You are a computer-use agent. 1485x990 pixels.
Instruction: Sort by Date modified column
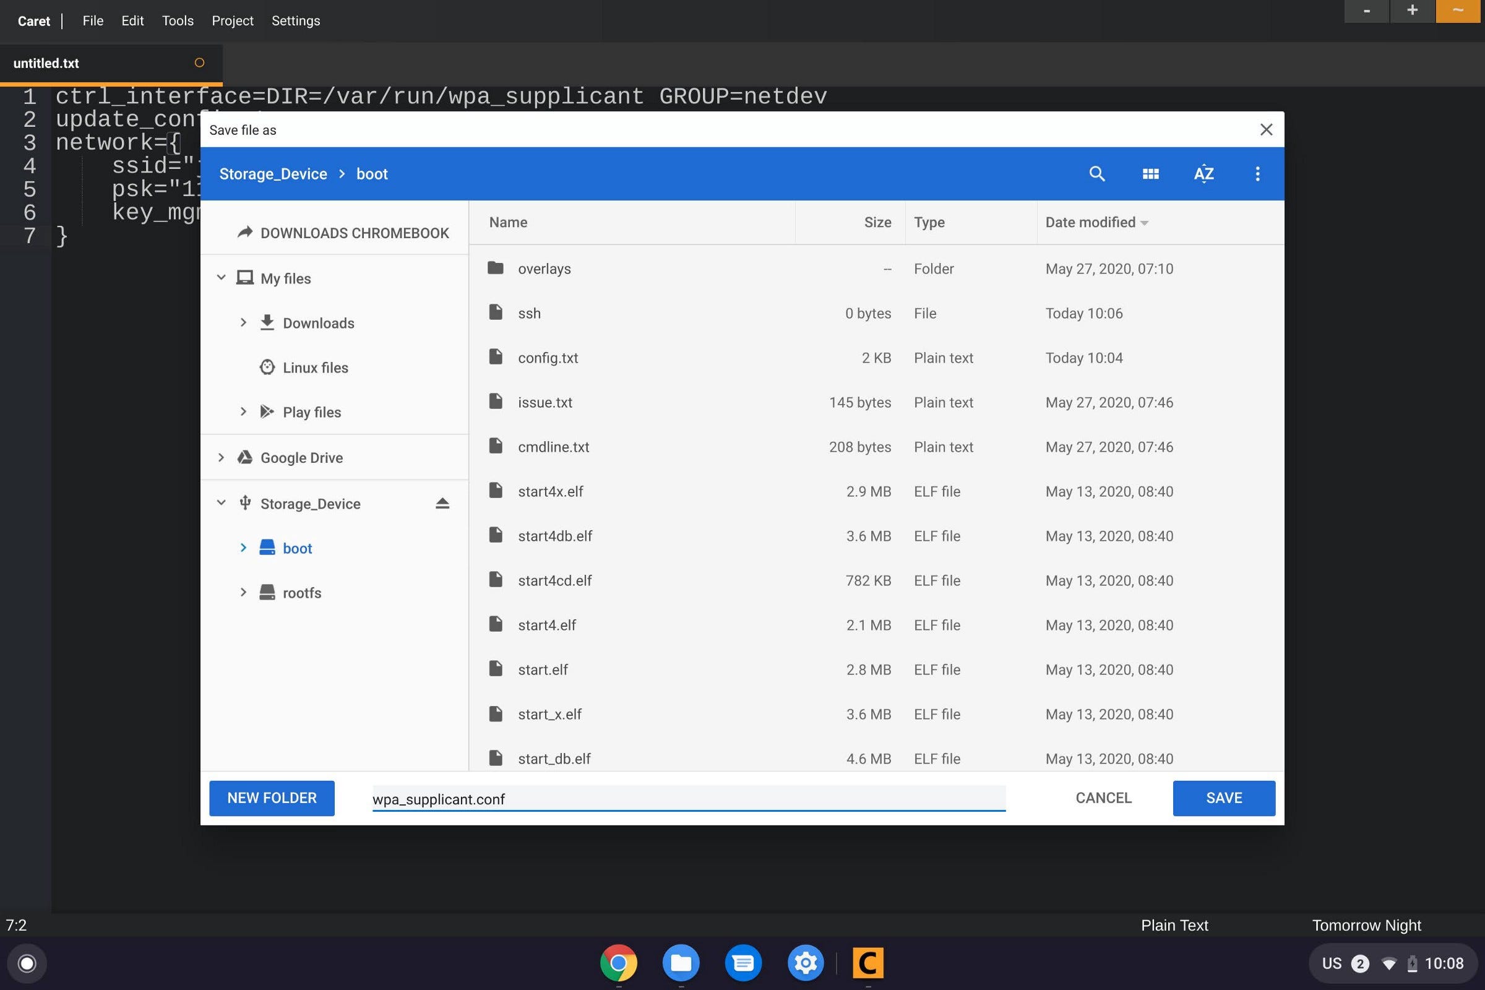1090,222
